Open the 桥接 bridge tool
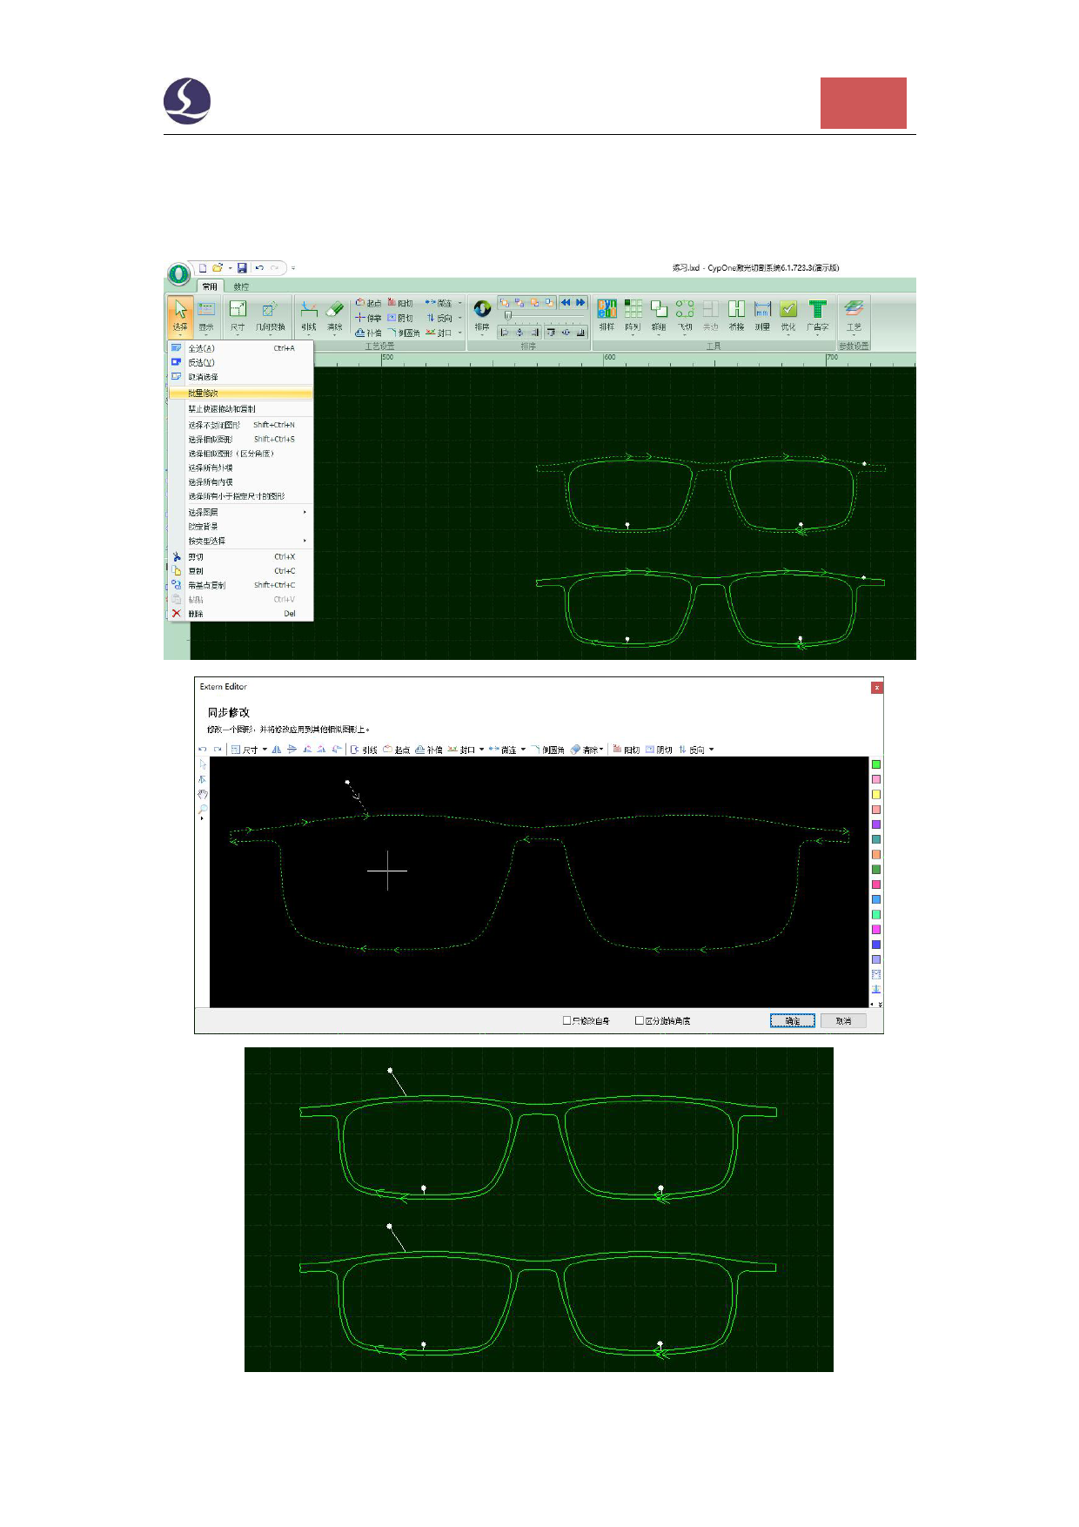Screen dimensions: 1079x1527 click(736, 313)
